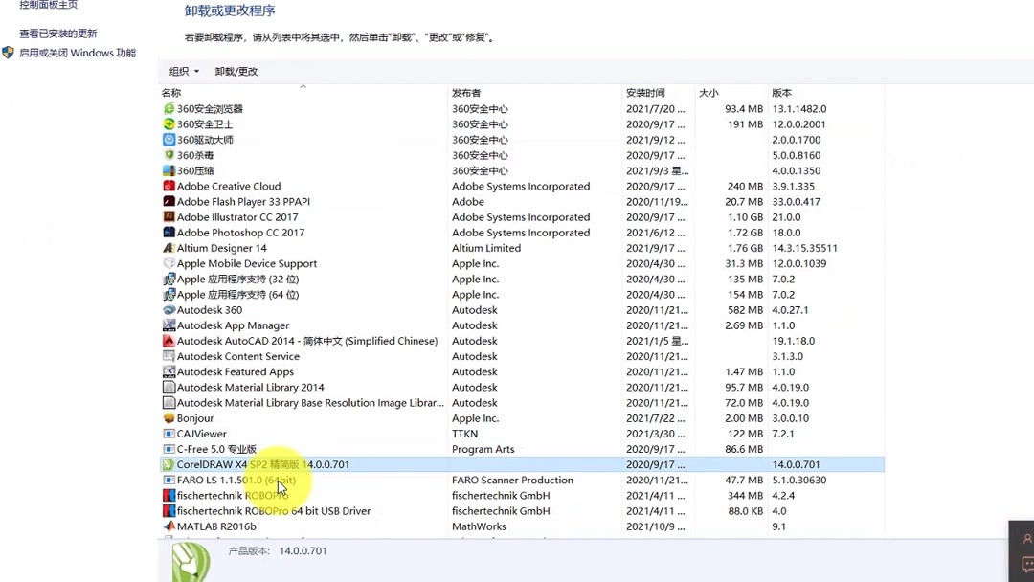Click the Autodesk AutoCAD 2014 icon
The image size is (1034, 582).
(170, 341)
